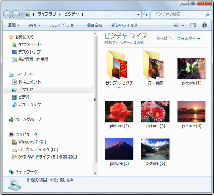
Task: Click the コンピューター monitor icon
Action: coord(11,134)
